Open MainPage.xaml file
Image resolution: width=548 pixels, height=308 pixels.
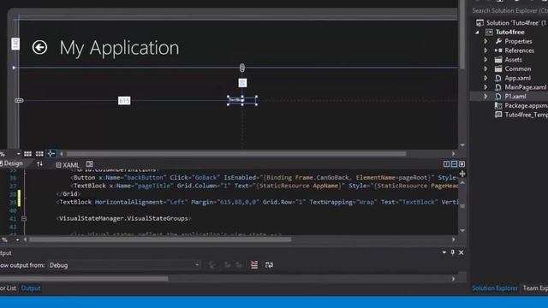525,87
